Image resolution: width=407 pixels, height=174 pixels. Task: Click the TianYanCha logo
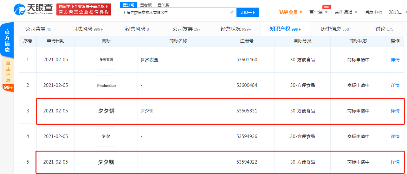tap(33, 9)
